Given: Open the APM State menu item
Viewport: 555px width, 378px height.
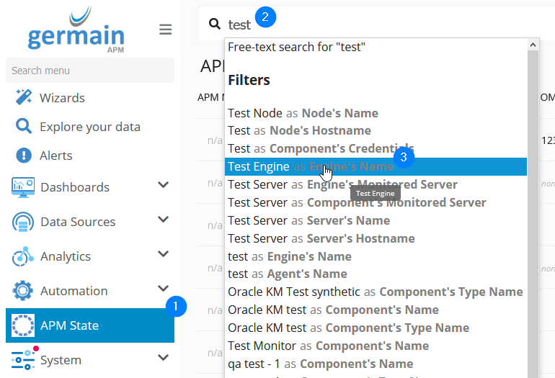Looking at the screenshot, I should (x=69, y=325).
